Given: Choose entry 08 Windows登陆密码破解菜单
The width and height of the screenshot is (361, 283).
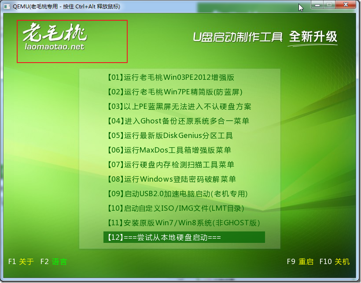Looking at the screenshot, I should [x=172, y=179].
